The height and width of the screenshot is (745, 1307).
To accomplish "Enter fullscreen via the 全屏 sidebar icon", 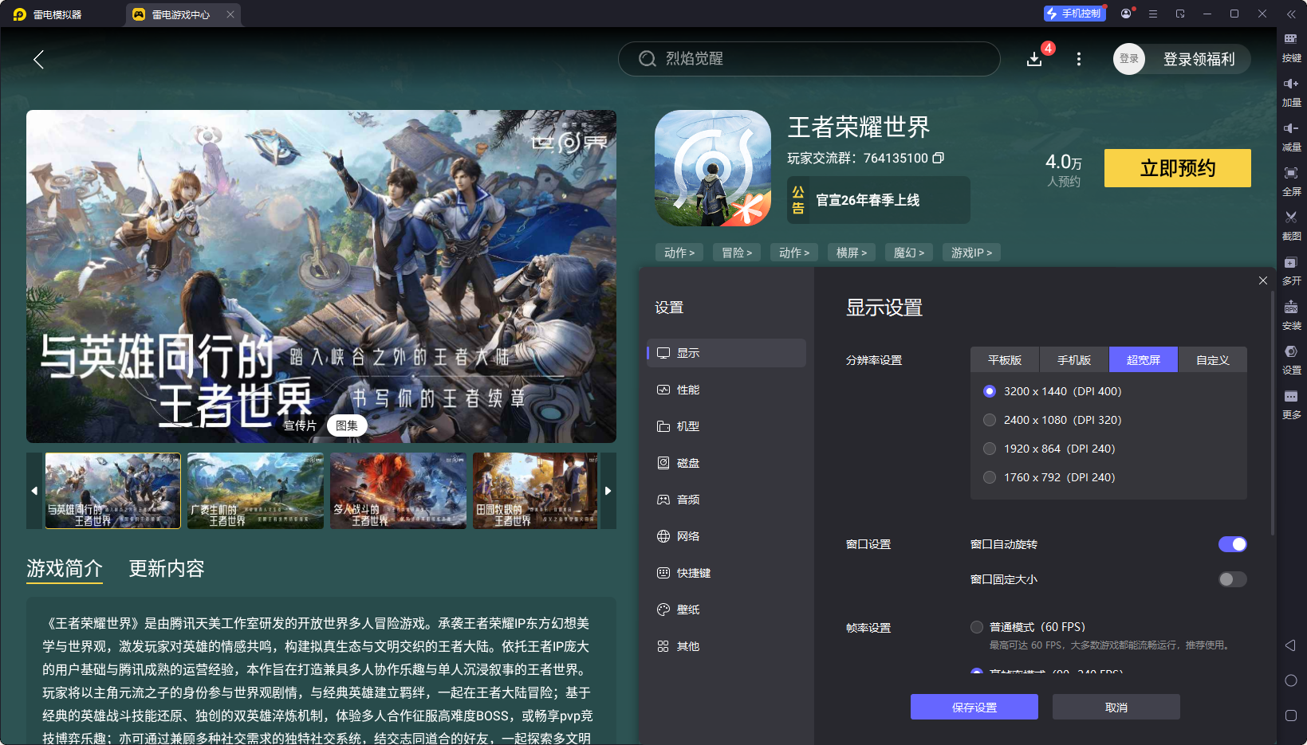I will [1292, 181].
